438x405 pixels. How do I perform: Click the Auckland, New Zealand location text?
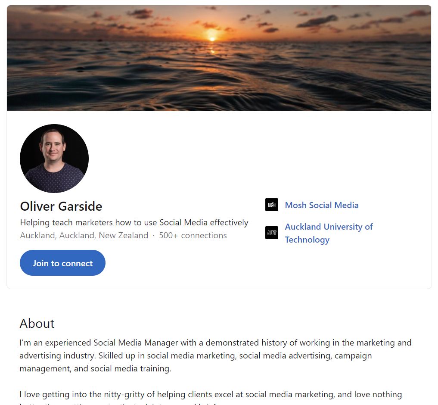(x=84, y=235)
